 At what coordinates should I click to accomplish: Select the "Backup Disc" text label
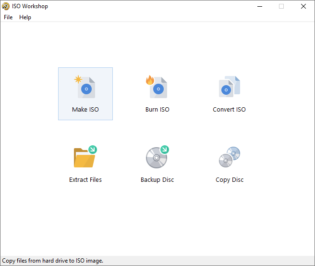157,180
